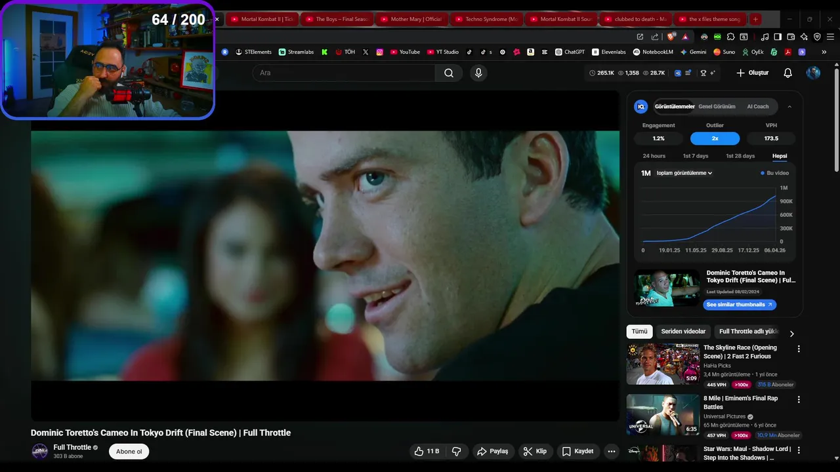The image size is (840, 472).
Task: Click the VPH 173.5 pill
Action: (771, 138)
